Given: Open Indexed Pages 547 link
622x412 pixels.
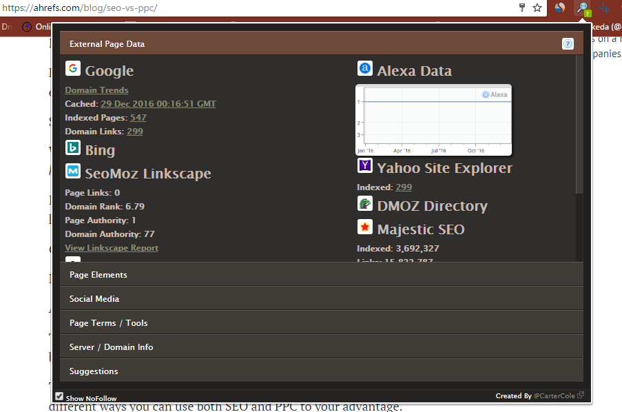Looking at the screenshot, I should tap(138, 118).
